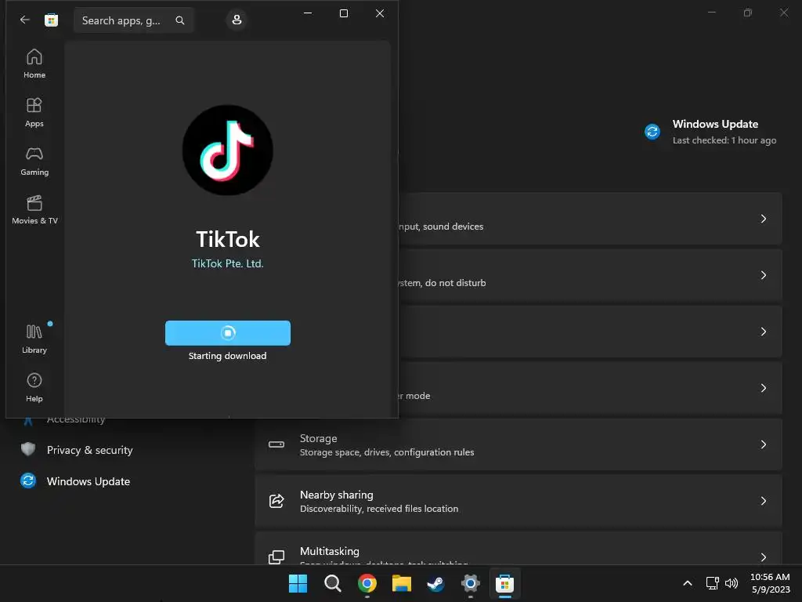Expand the do not disturb row chevron
The image size is (802, 602).
pos(763,275)
